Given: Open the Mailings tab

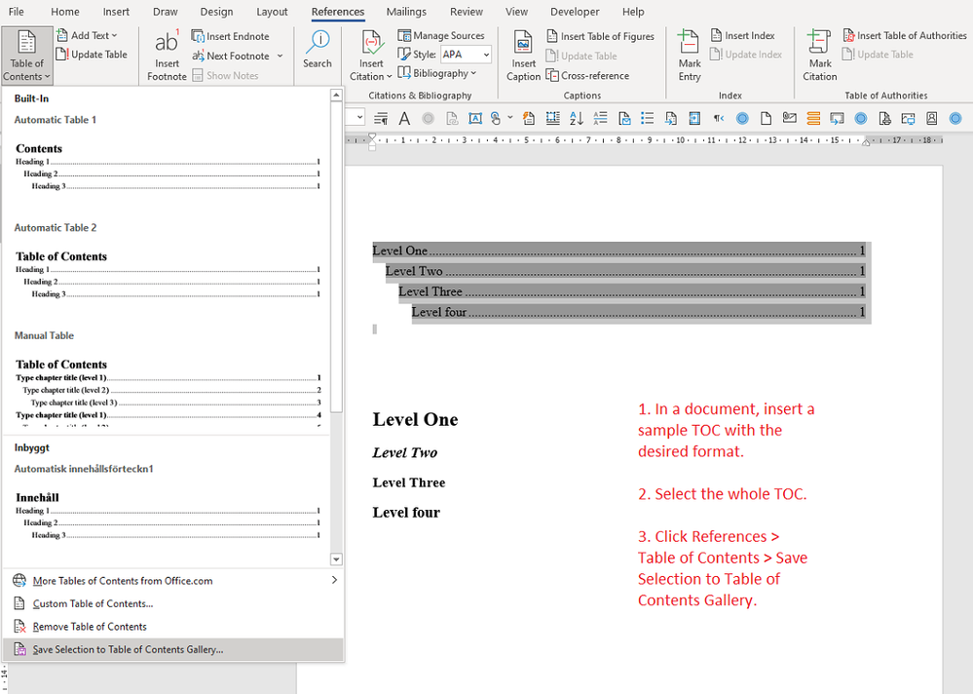Looking at the screenshot, I should tap(406, 12).
